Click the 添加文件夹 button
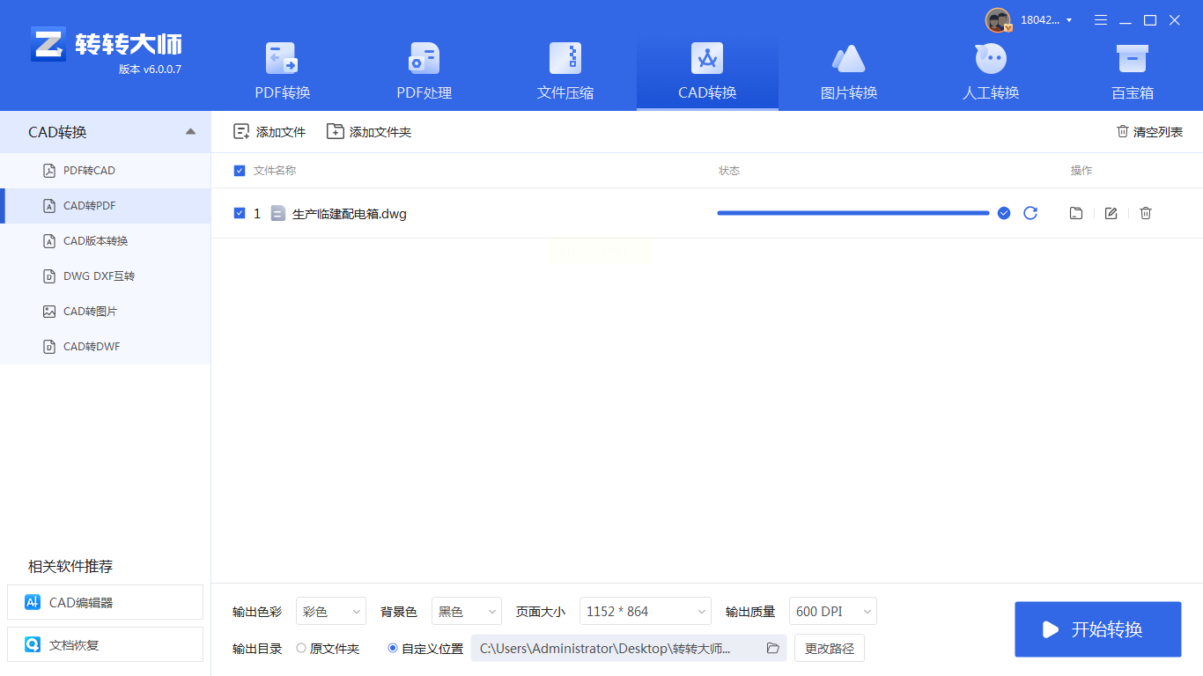 [x=369, y=132]
